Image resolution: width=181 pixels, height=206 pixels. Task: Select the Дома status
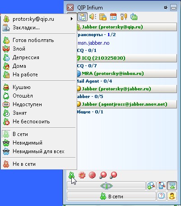pos(38,66)
